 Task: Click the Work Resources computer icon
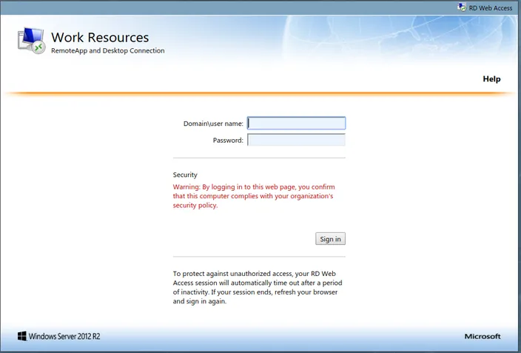(31, 41)
